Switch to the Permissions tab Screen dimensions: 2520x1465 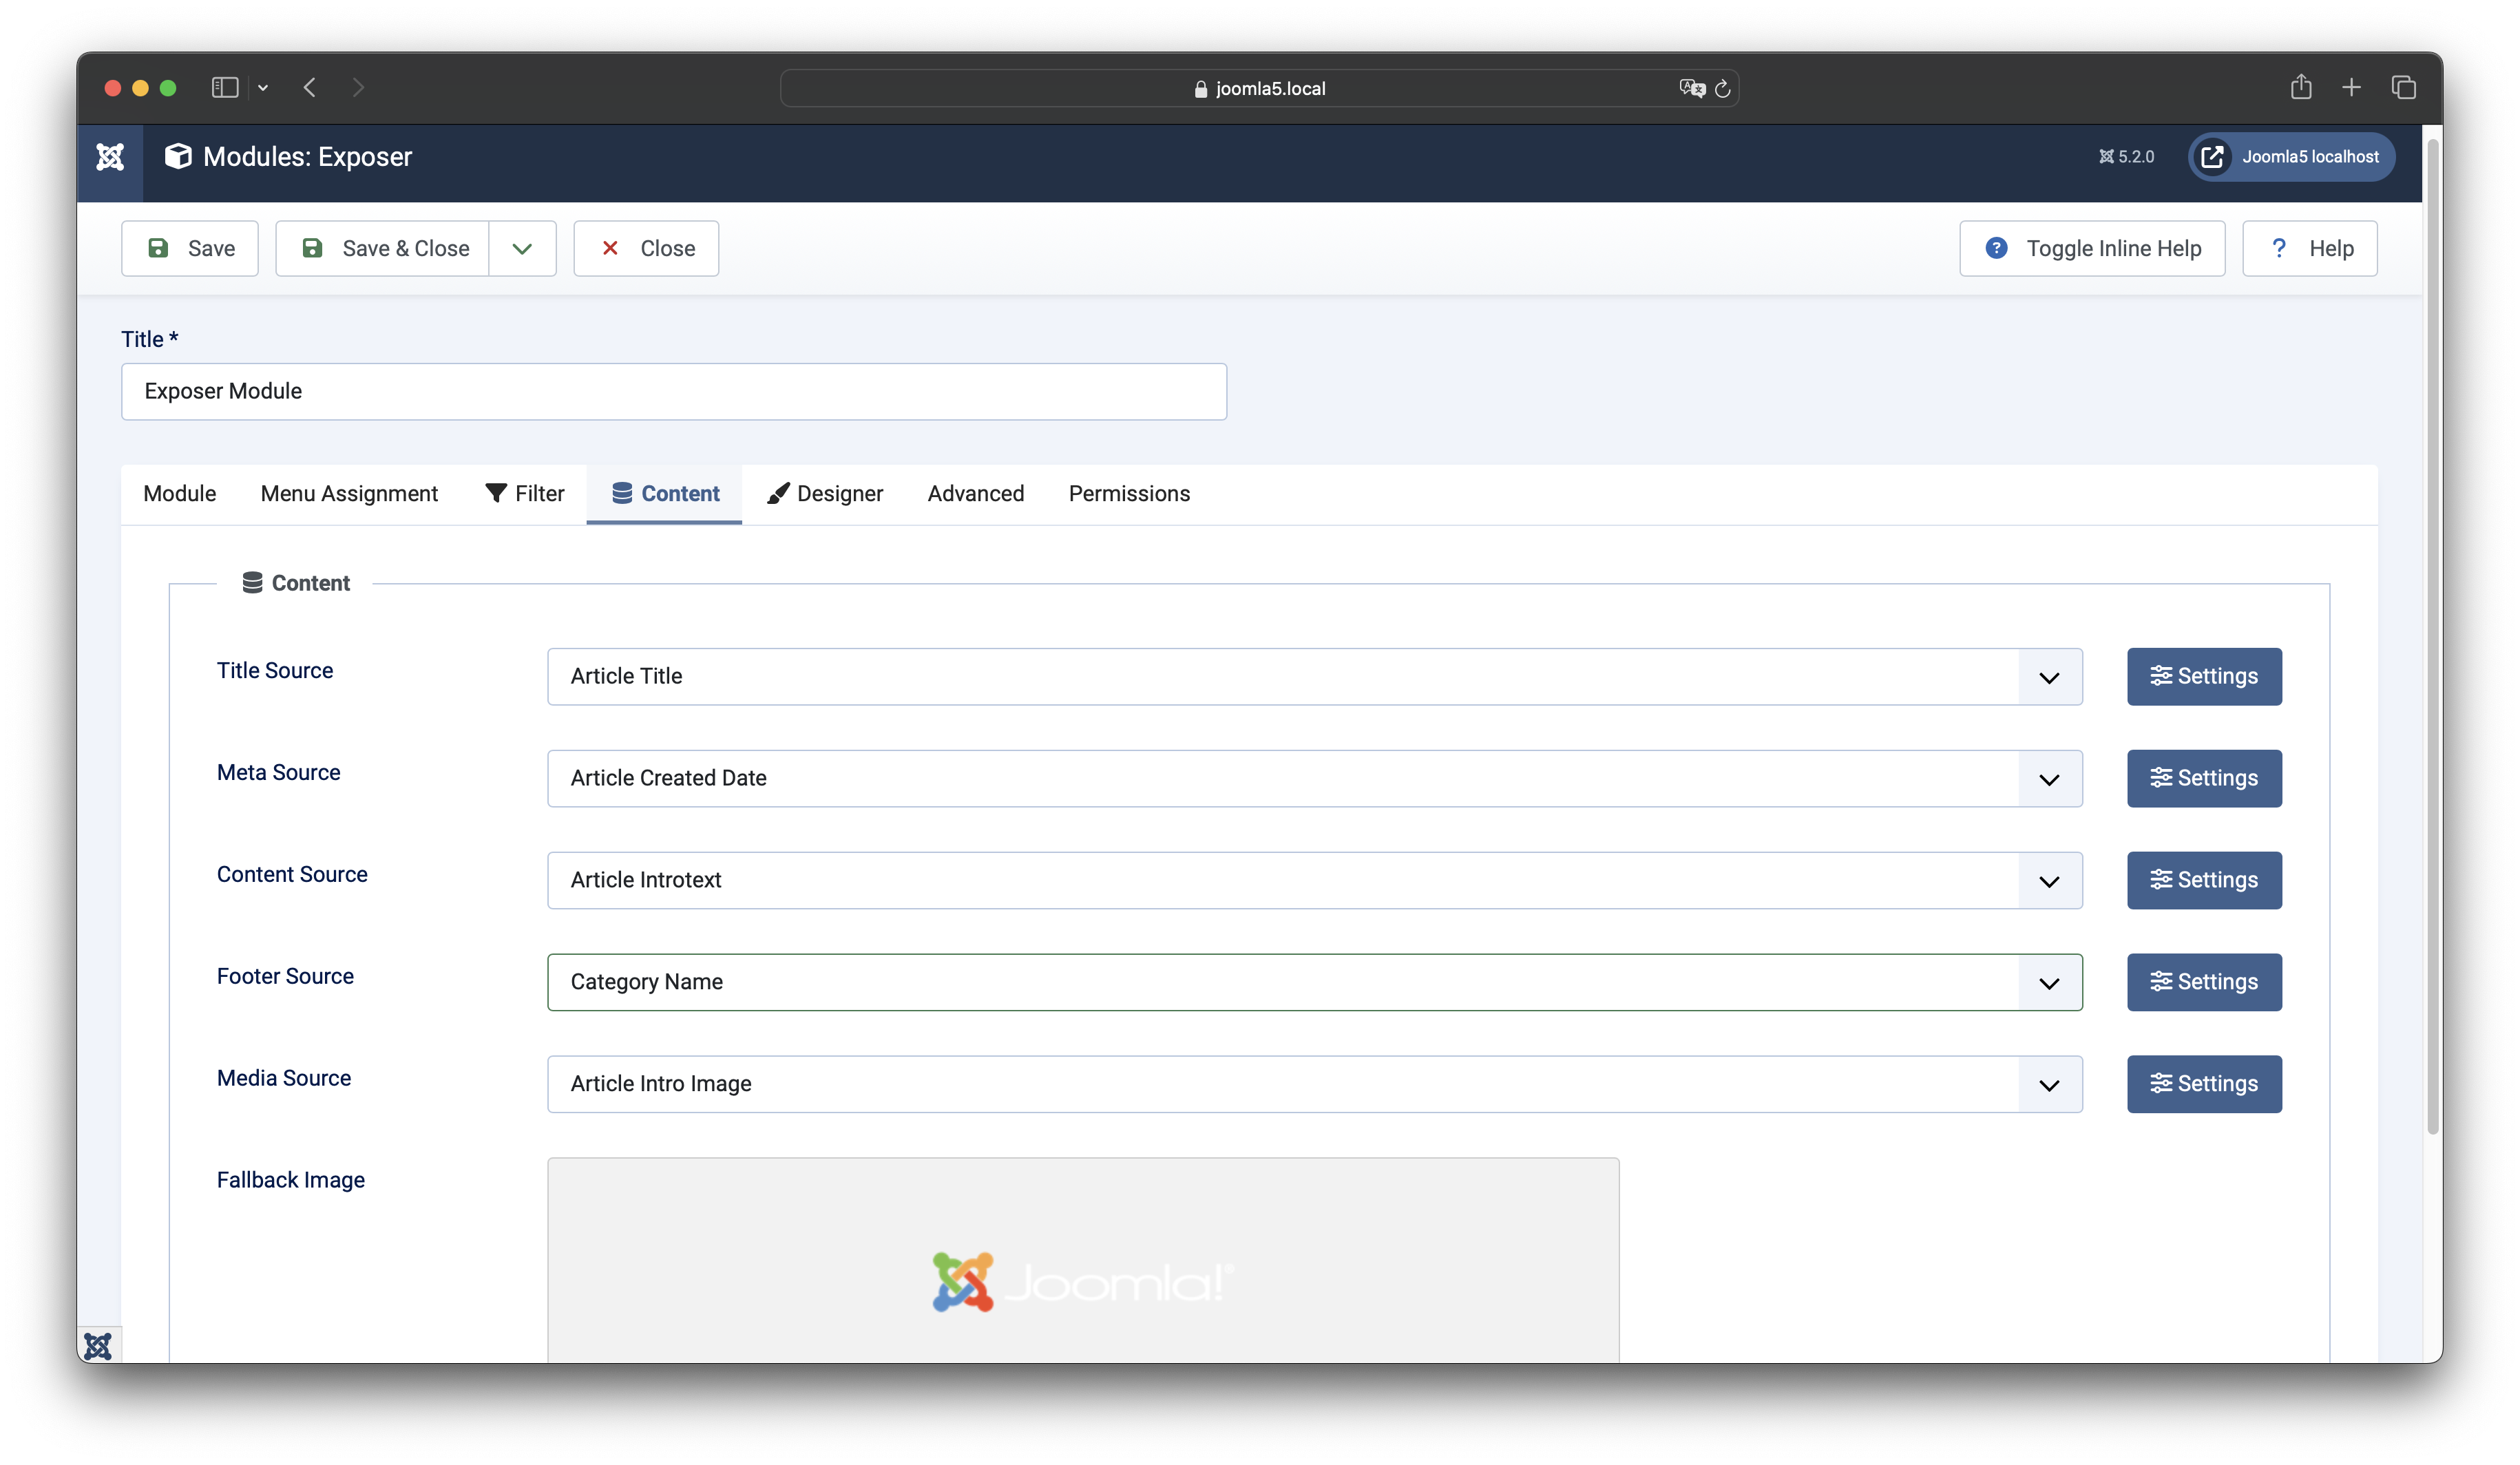[1129, 493]
